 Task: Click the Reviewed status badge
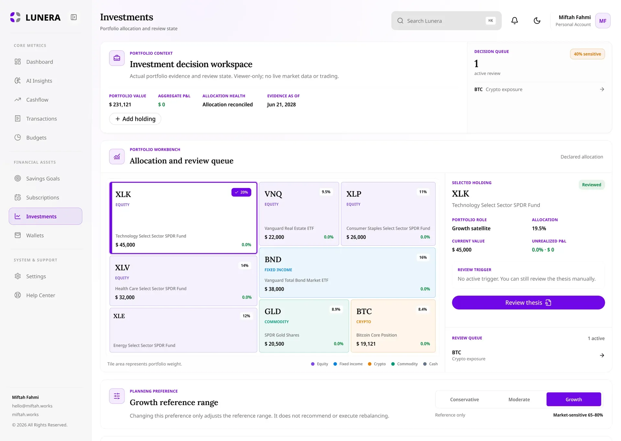(592, 185)
